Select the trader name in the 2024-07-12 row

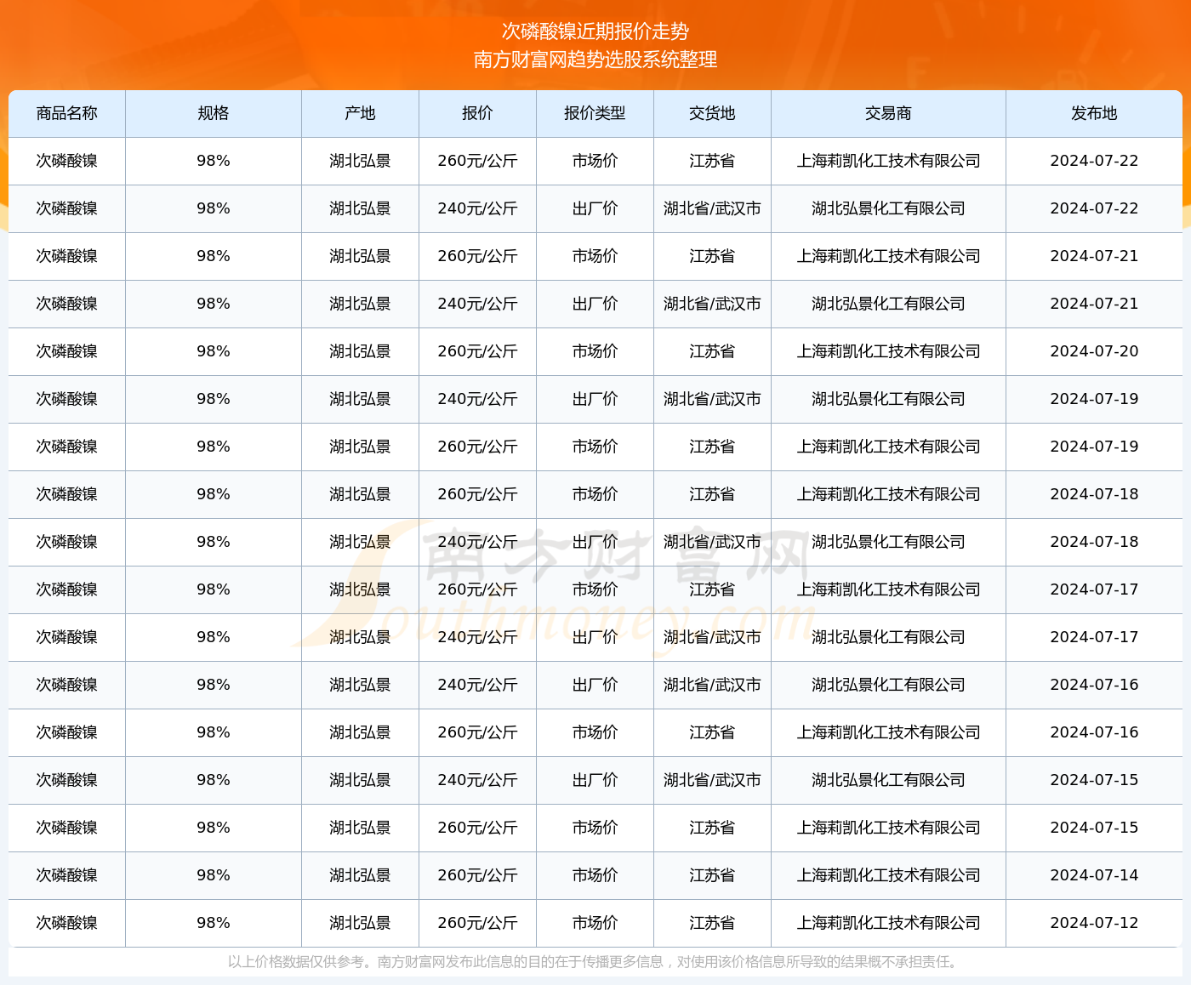point(888,923)
